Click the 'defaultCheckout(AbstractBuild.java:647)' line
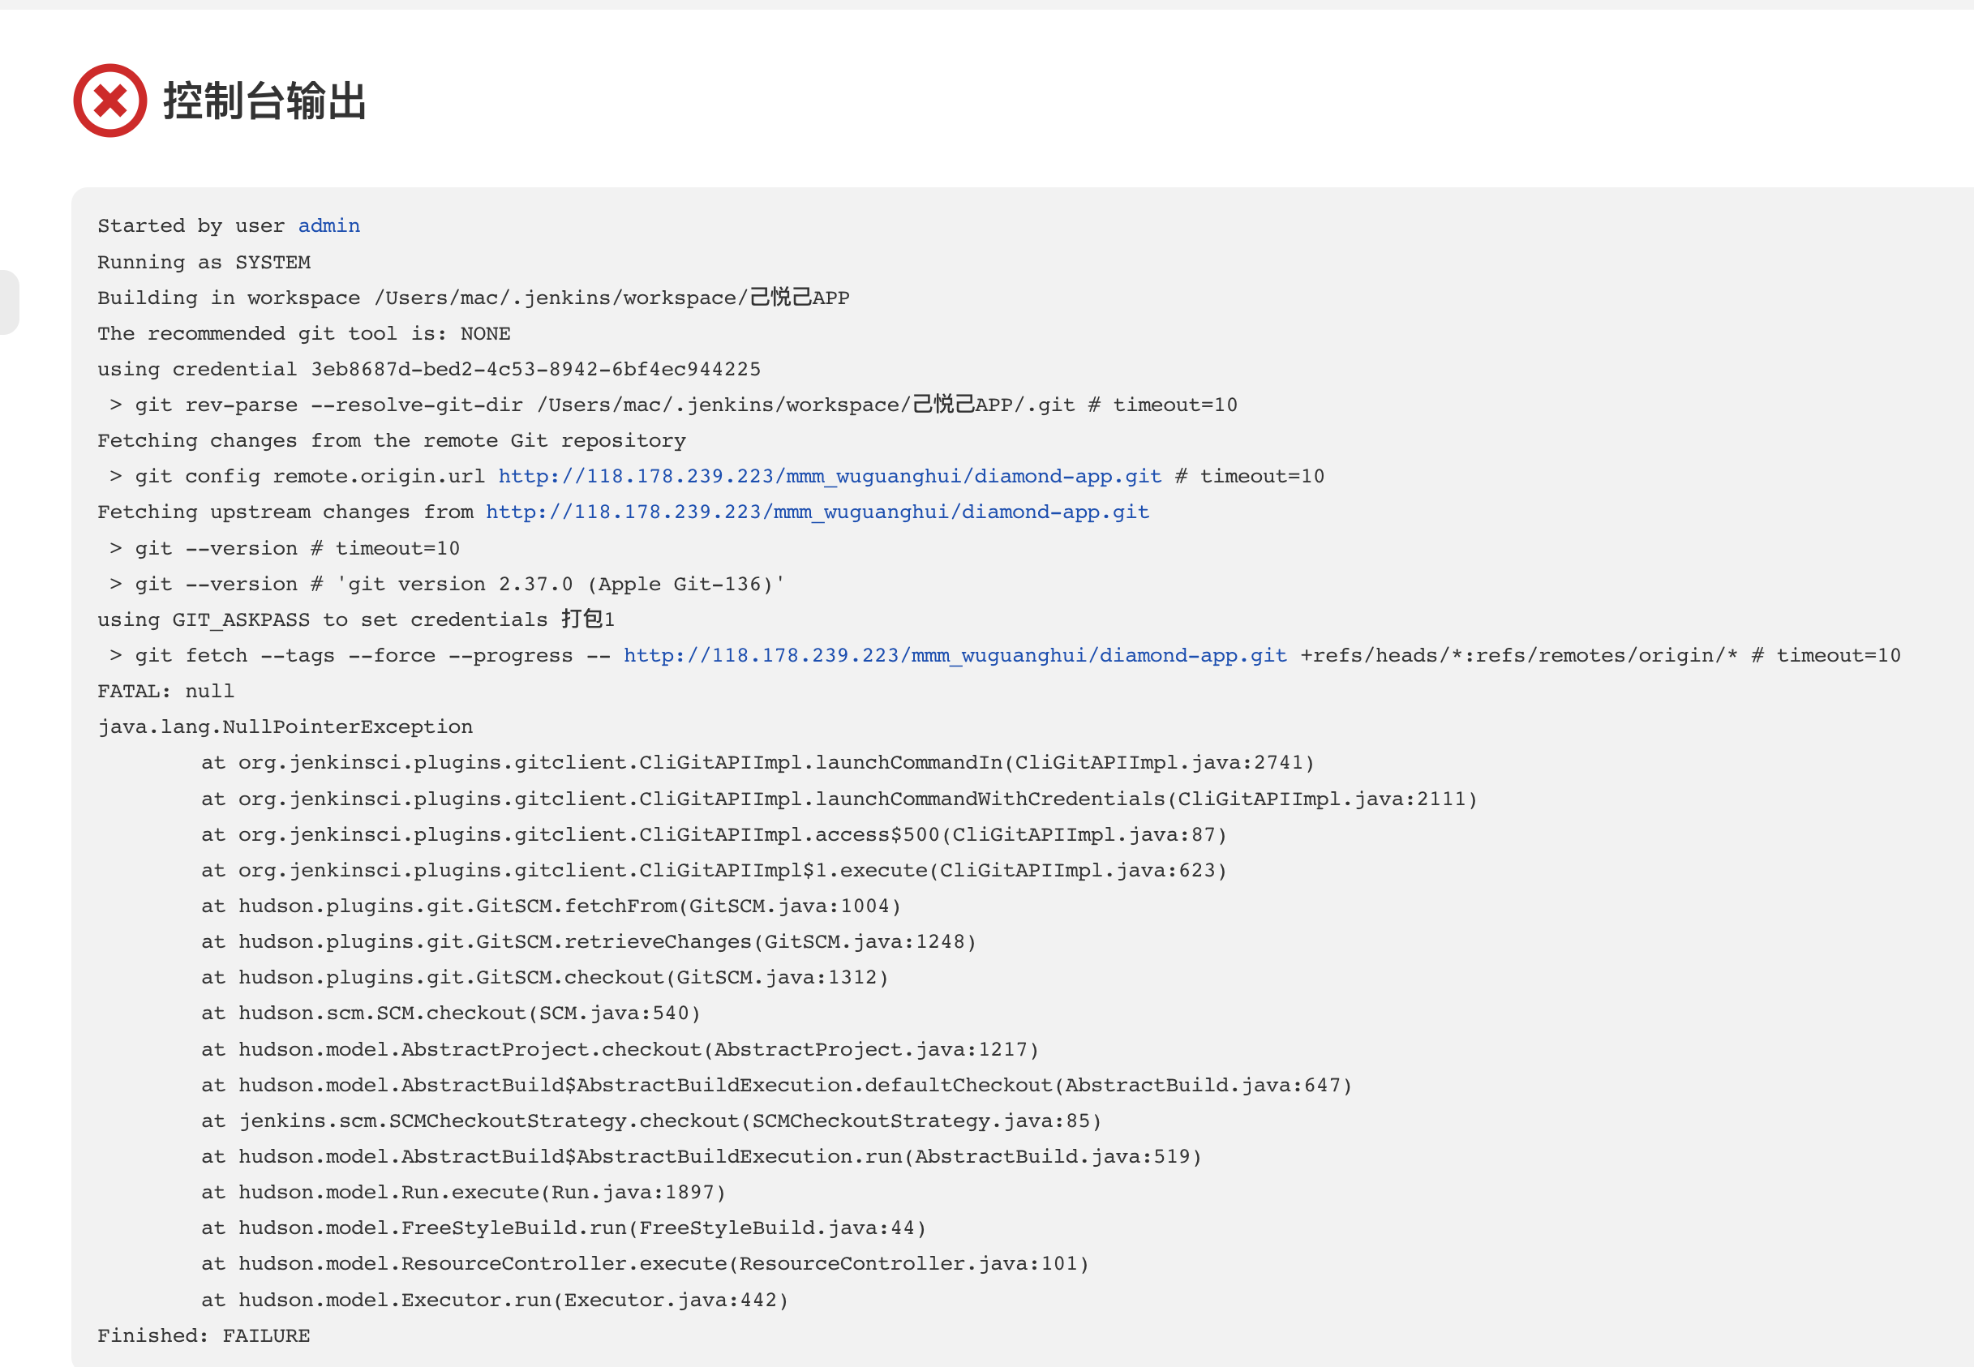Viewport: 1974px width, 1367px height. [777, 1085]
